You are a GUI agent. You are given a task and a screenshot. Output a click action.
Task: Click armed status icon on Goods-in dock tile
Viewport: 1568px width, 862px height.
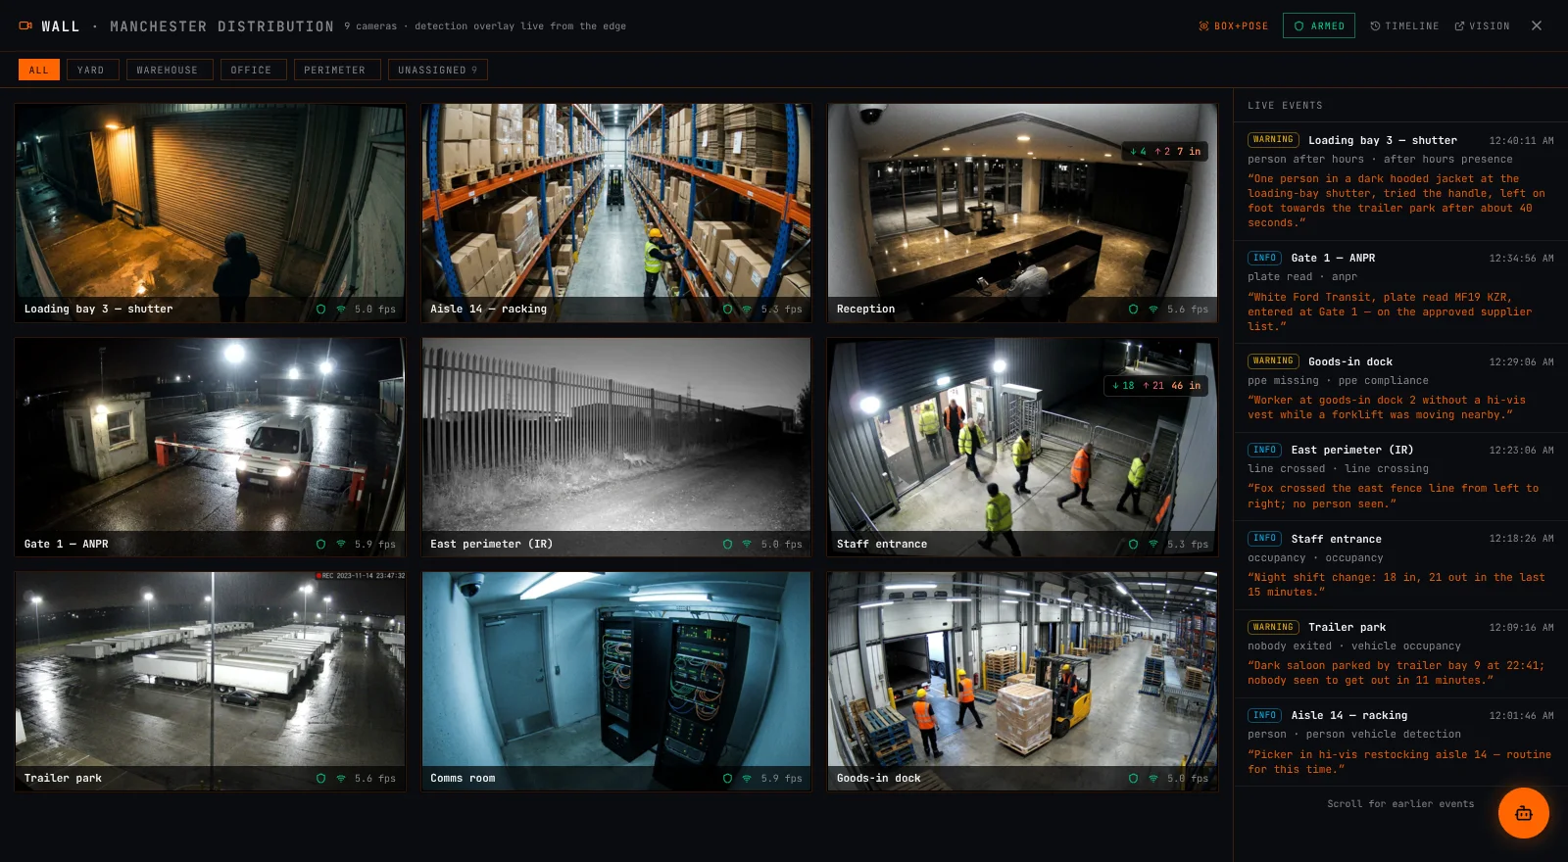(x=1133, y=779)
